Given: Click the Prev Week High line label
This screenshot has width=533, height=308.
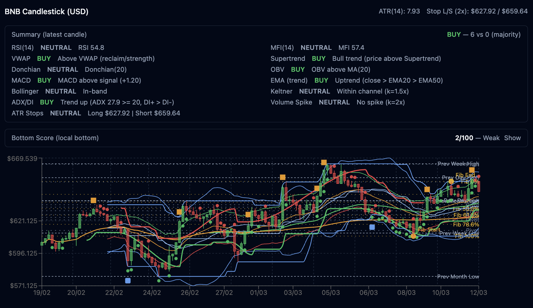Looking at the screenshot, I should tap(458, 164).
